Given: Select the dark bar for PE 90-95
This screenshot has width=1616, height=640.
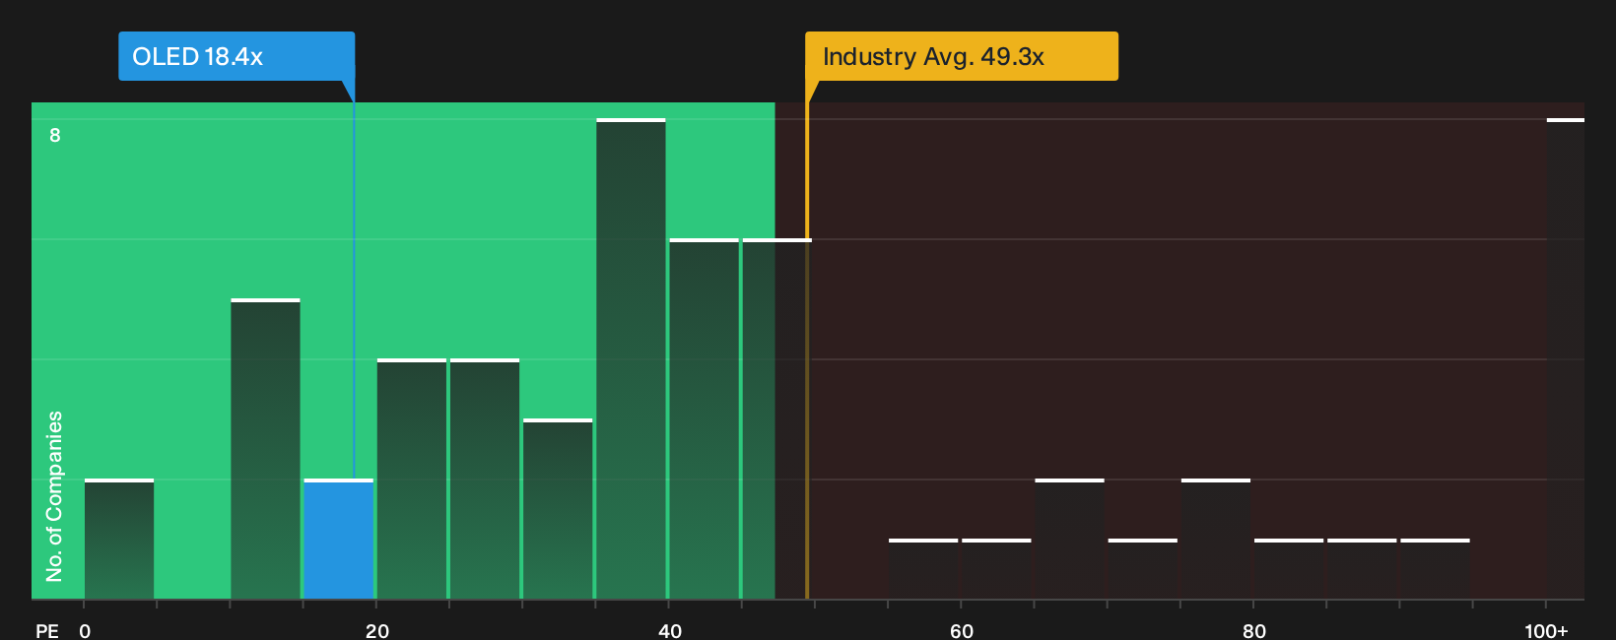Looking at the screenshot, I should 1435,569.
